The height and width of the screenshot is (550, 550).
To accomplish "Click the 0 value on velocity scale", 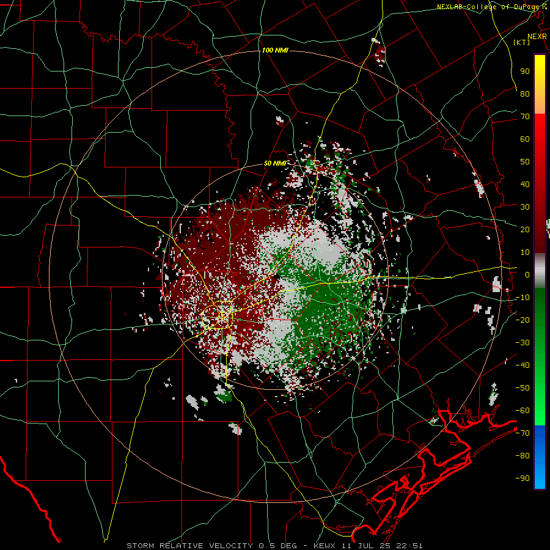I will [527, 275].
